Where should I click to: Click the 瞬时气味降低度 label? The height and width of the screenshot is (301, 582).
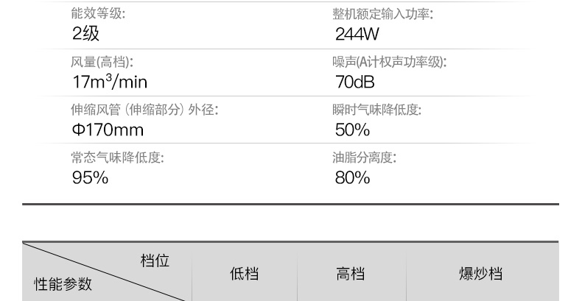click(376, 110)
